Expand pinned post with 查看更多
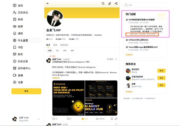The height and width of the screenshot is (126, 180). tap(56, 78)
